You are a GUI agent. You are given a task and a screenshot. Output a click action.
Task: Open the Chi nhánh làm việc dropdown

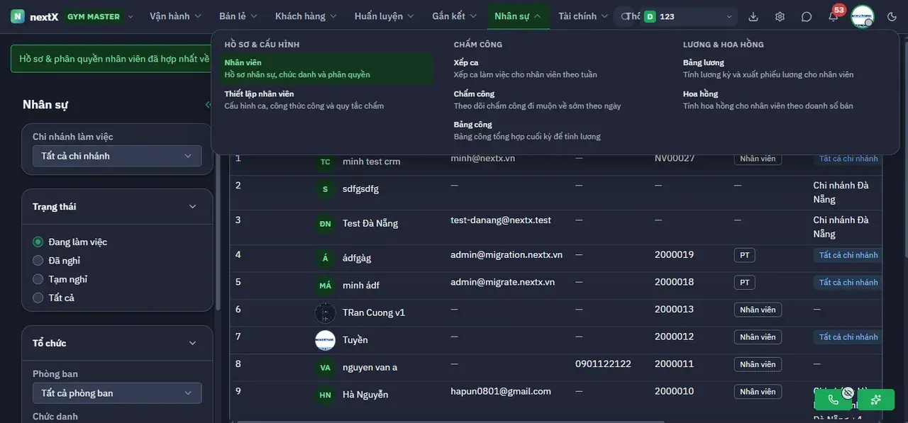click(x=117, y=156)
